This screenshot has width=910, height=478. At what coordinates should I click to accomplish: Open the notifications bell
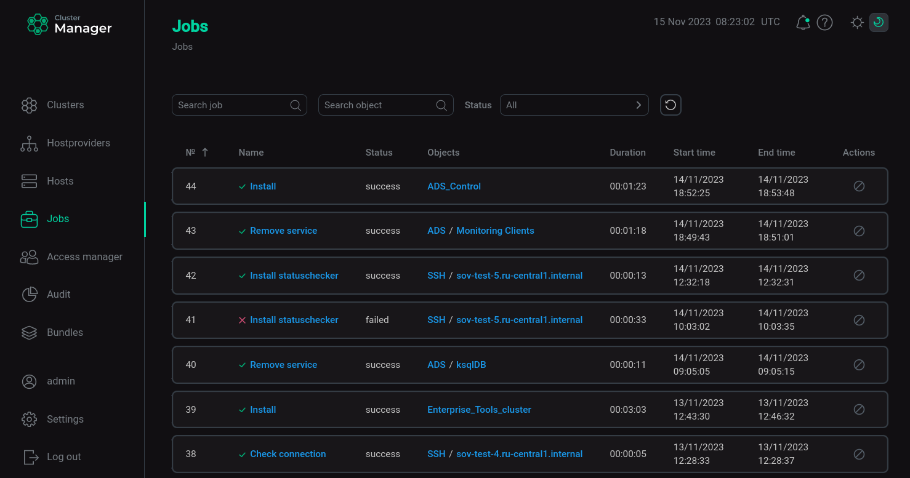click(803, 23)
